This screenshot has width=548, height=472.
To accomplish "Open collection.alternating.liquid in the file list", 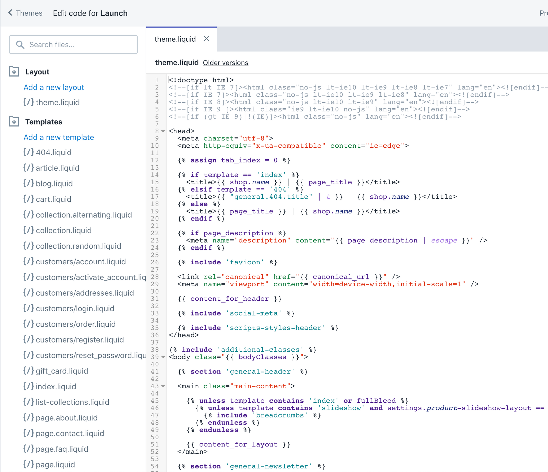I will [x=83, y=215].
